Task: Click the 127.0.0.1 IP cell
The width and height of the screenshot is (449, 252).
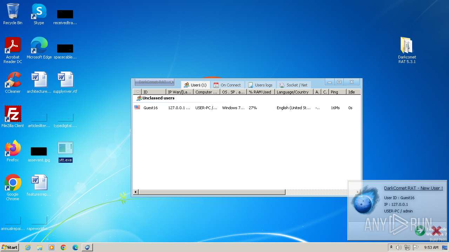Action: [x=179, y=108]
